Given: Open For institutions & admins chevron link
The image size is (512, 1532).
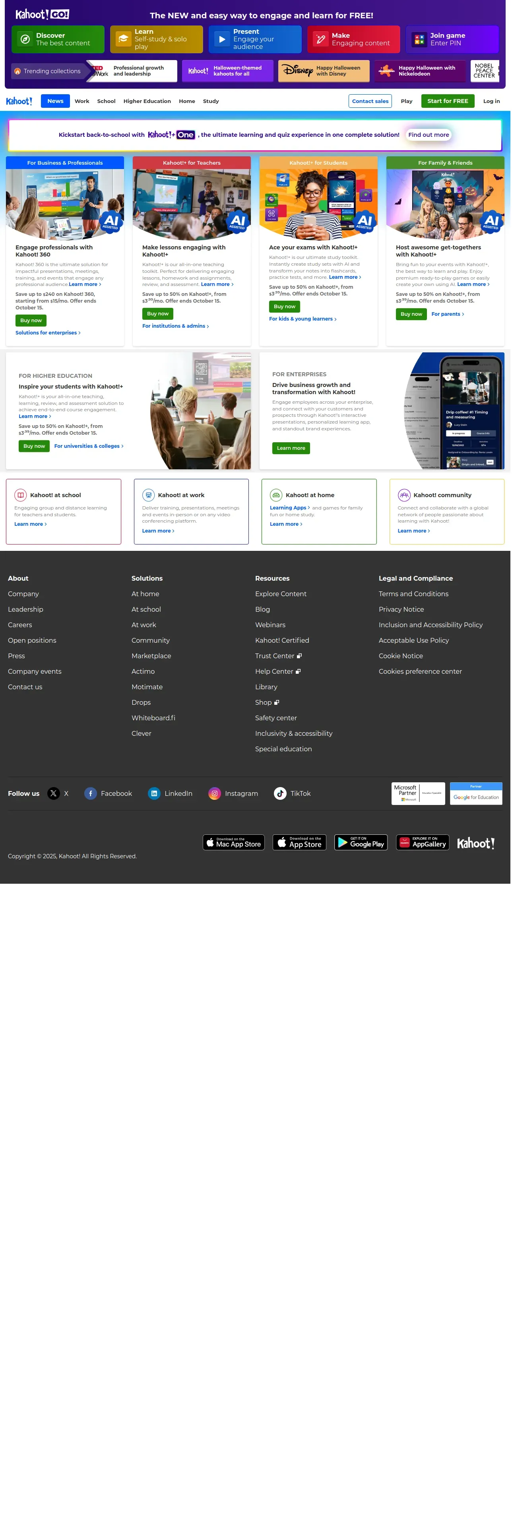Looking at the screenshot, I should tap(175, 326).
